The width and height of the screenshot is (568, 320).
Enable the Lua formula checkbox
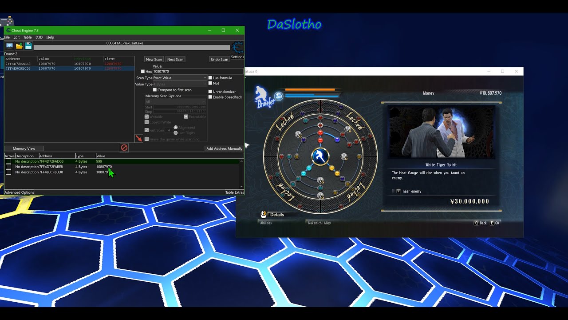click(210, 78)
